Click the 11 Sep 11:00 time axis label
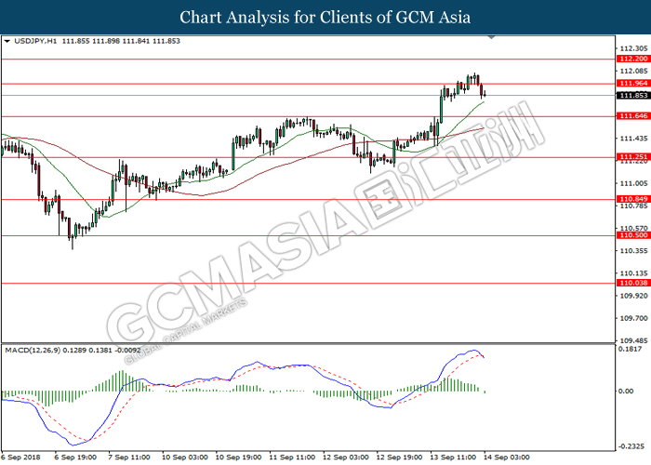Screen dimensions: 651x465 [x=292, y=458]
